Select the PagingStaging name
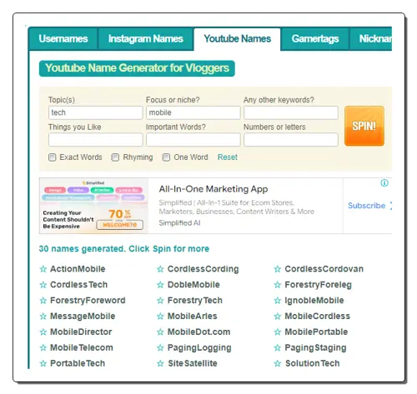This screenshot has width=417, height=394. pyautogui.click(x=315, y=348)
